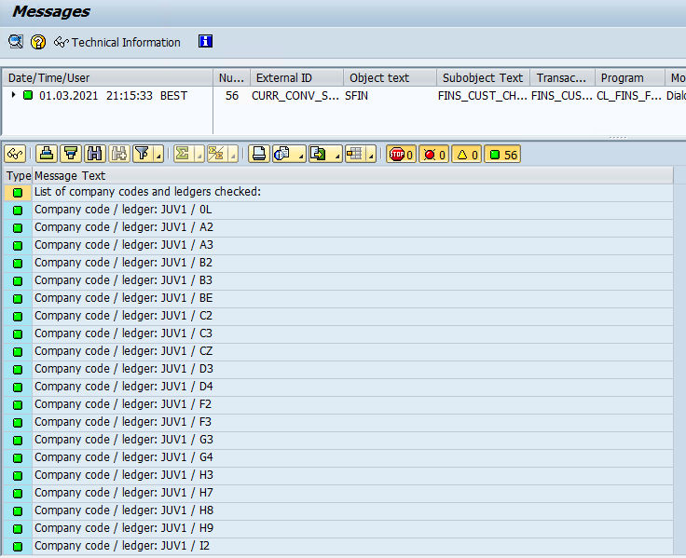The height and width of the screenshot is (558, 686).
Task: Toggle the termination (STOP) messages filter
Action: (x=401, y=154)
